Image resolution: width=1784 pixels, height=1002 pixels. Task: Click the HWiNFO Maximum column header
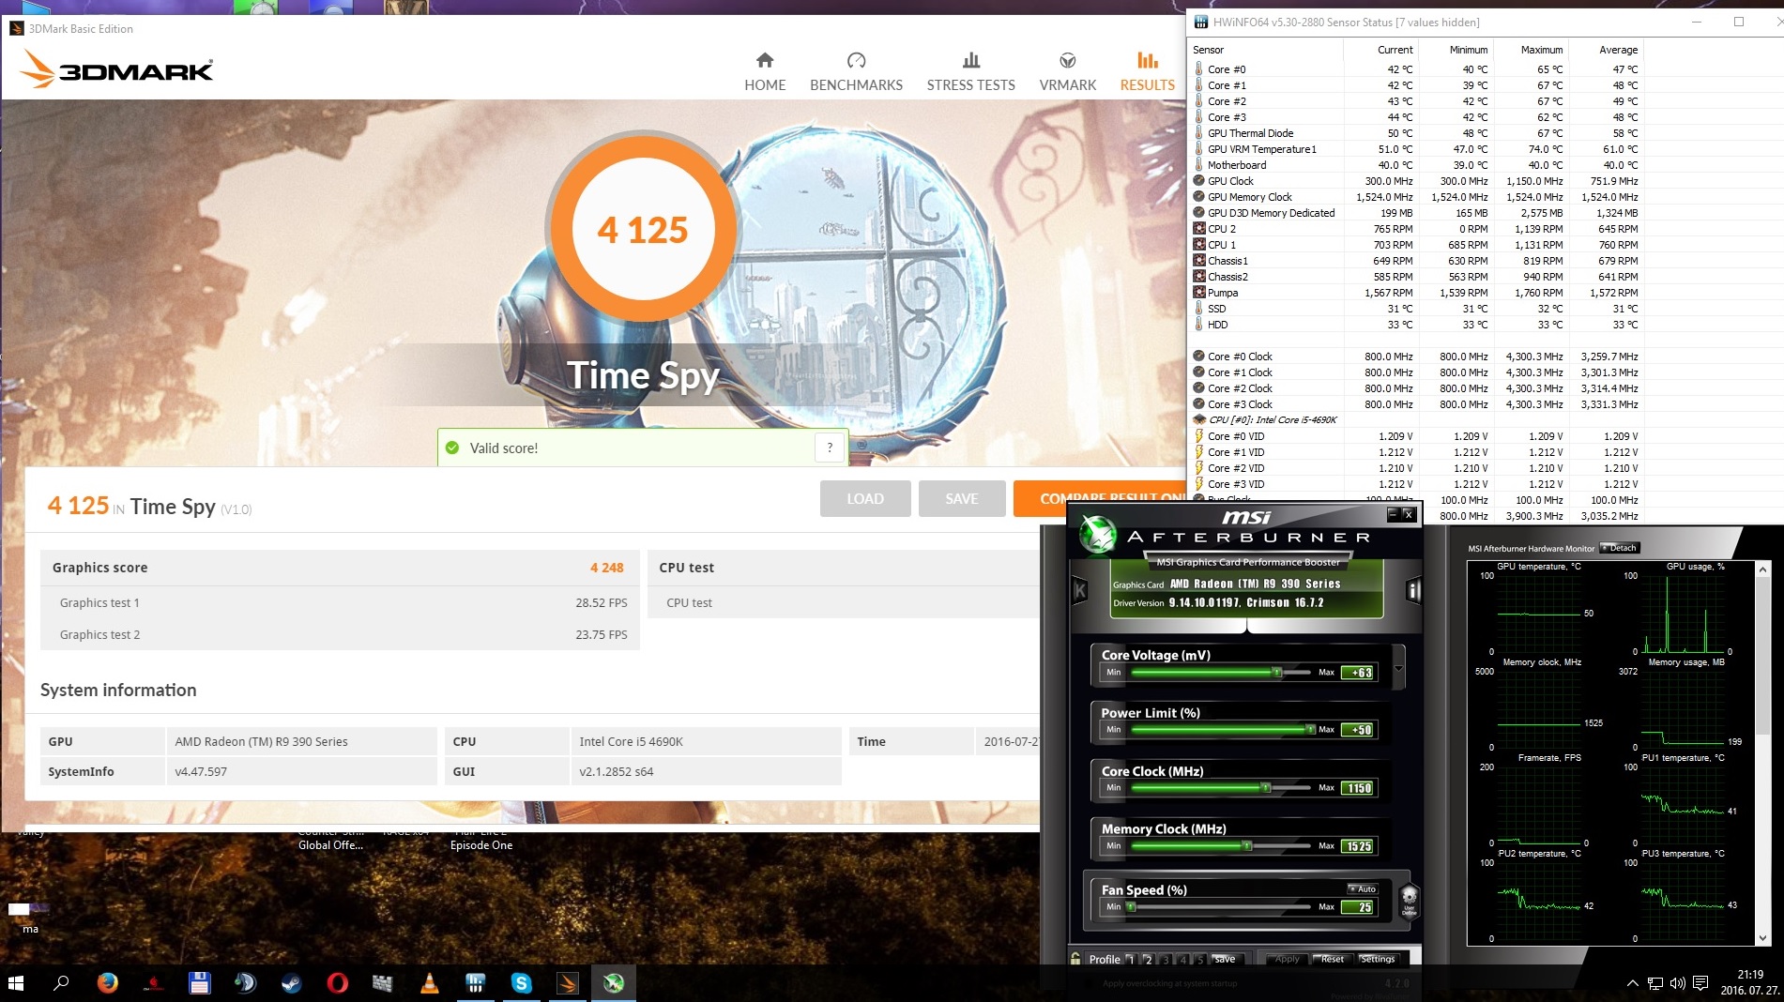tap(1541, 50)
